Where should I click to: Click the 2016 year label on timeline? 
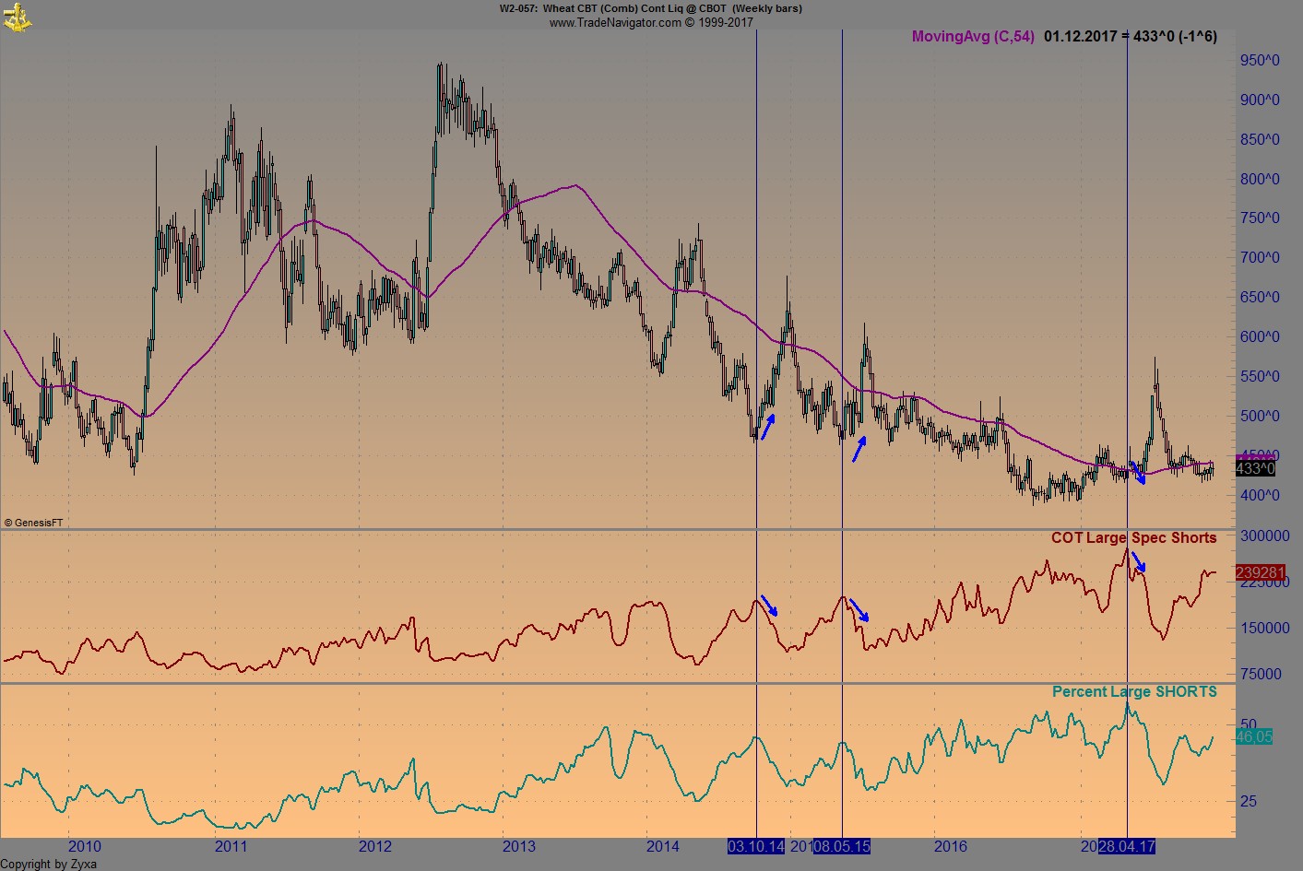[951, 845]
